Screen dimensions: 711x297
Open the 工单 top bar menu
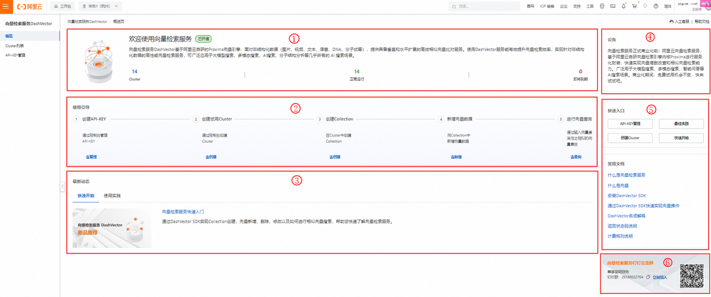[x=590, y=7]
